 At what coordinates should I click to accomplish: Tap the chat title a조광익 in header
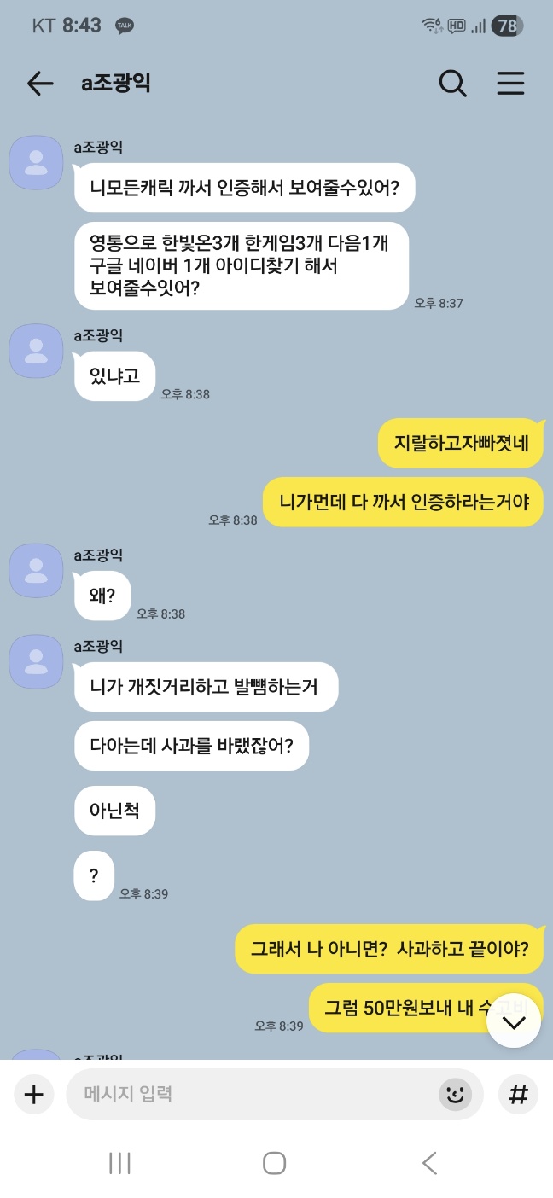tap(116, 83)
